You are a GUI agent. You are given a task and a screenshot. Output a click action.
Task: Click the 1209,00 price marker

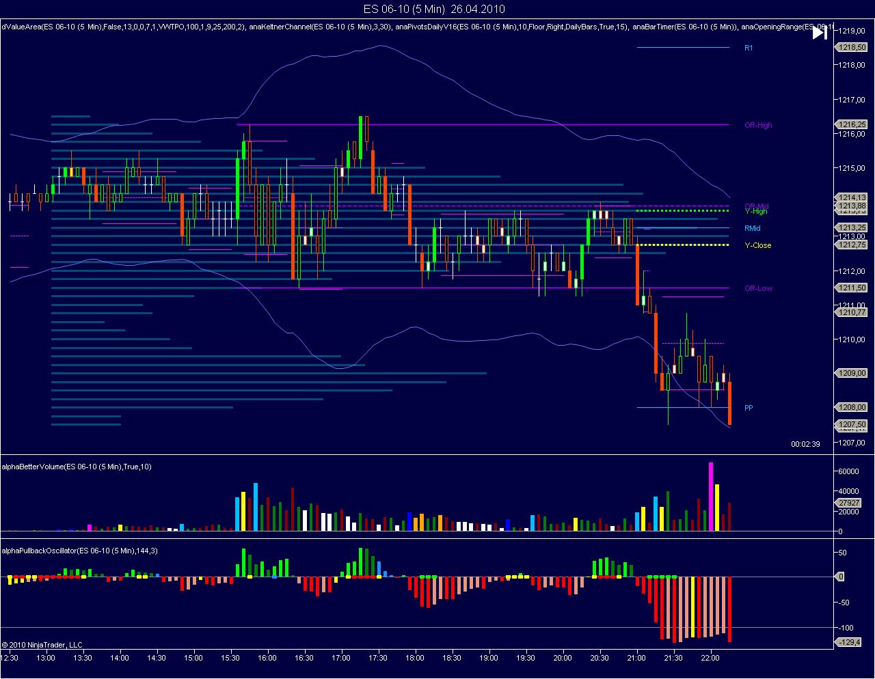852,374
